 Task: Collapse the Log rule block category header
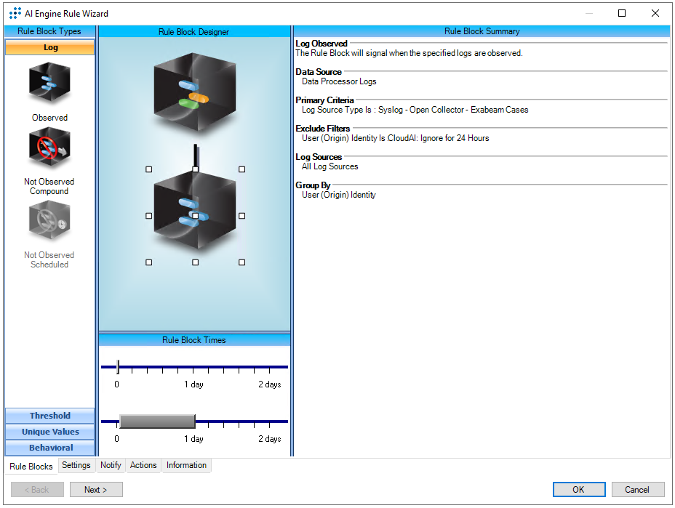pos(50,47)
